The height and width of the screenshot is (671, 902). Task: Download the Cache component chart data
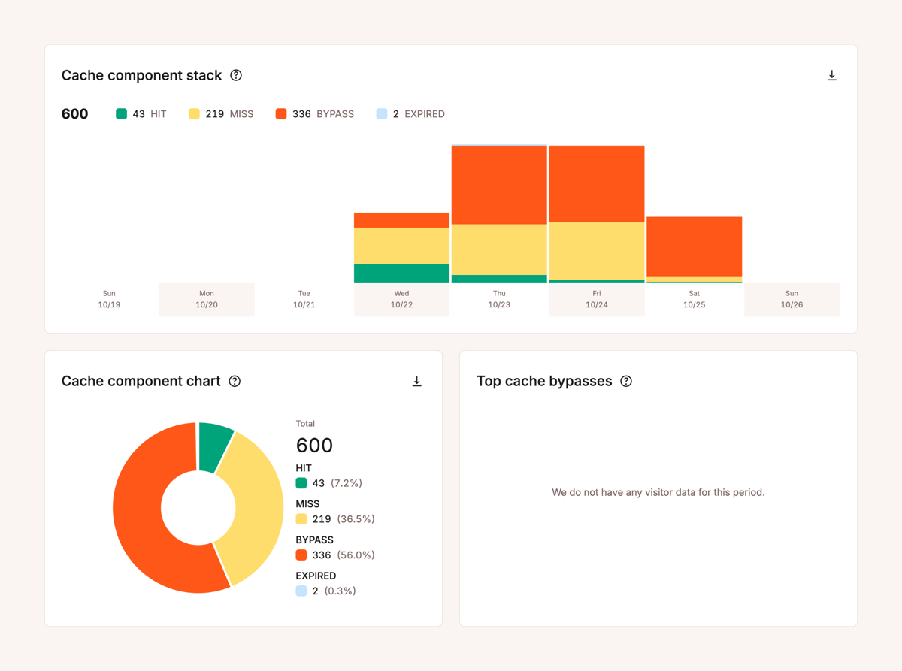point(417,382)
